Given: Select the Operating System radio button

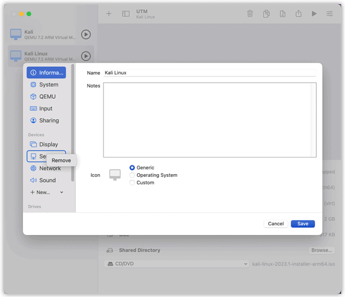Looking at the screenshot, I should click(132, 175).
